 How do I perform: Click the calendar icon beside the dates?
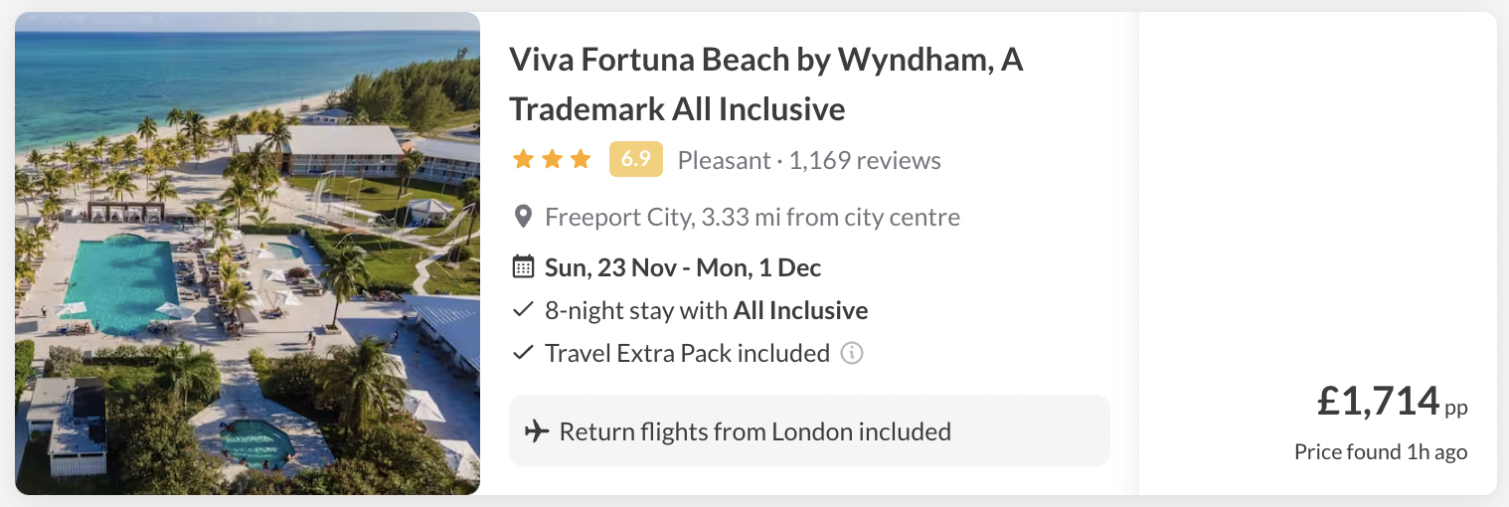point(523,266)
